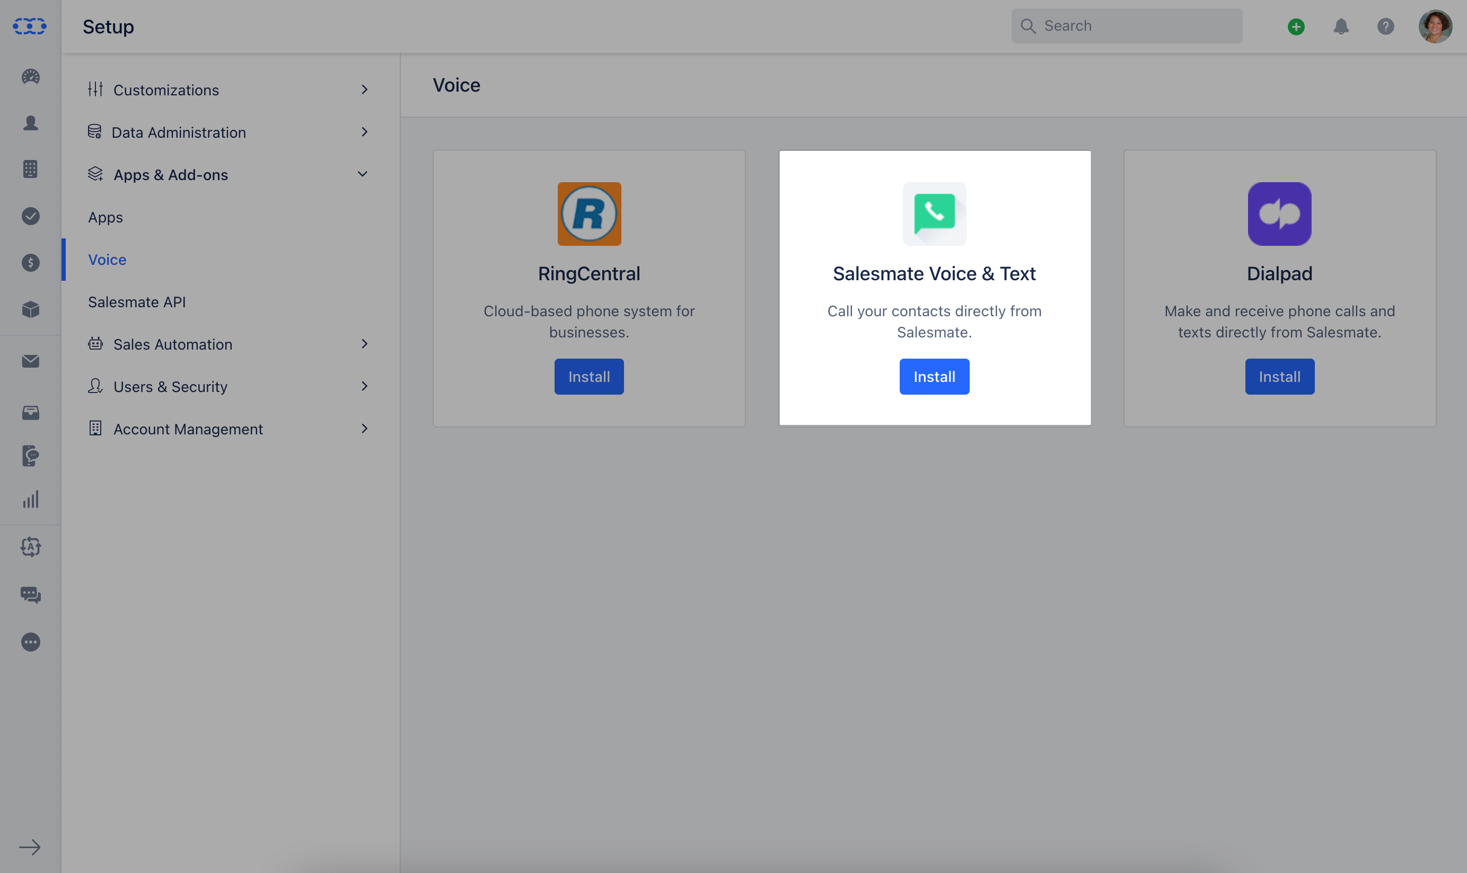Select the Sales Automation menu label
The width and height of the screenshot is (1467, 873).
[172, 344]
